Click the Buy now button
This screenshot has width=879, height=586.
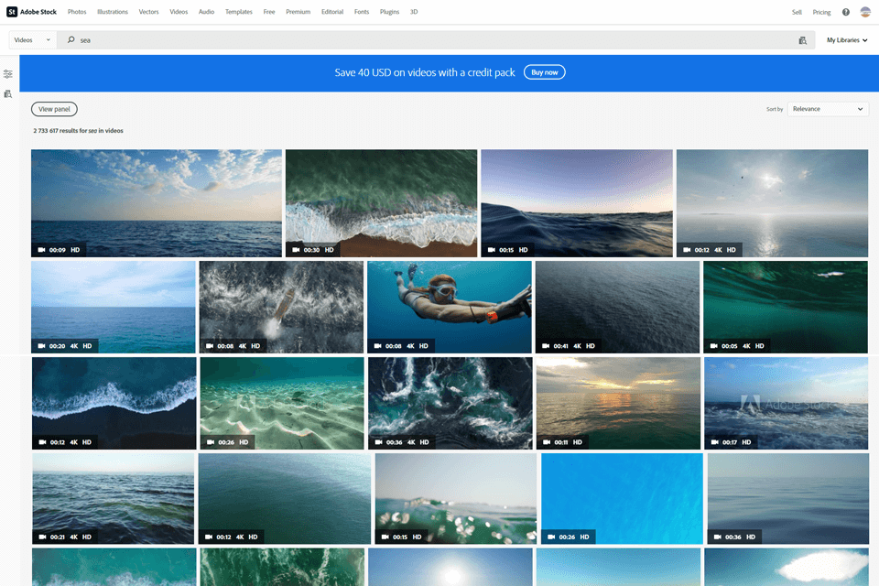tap(544, 72)
